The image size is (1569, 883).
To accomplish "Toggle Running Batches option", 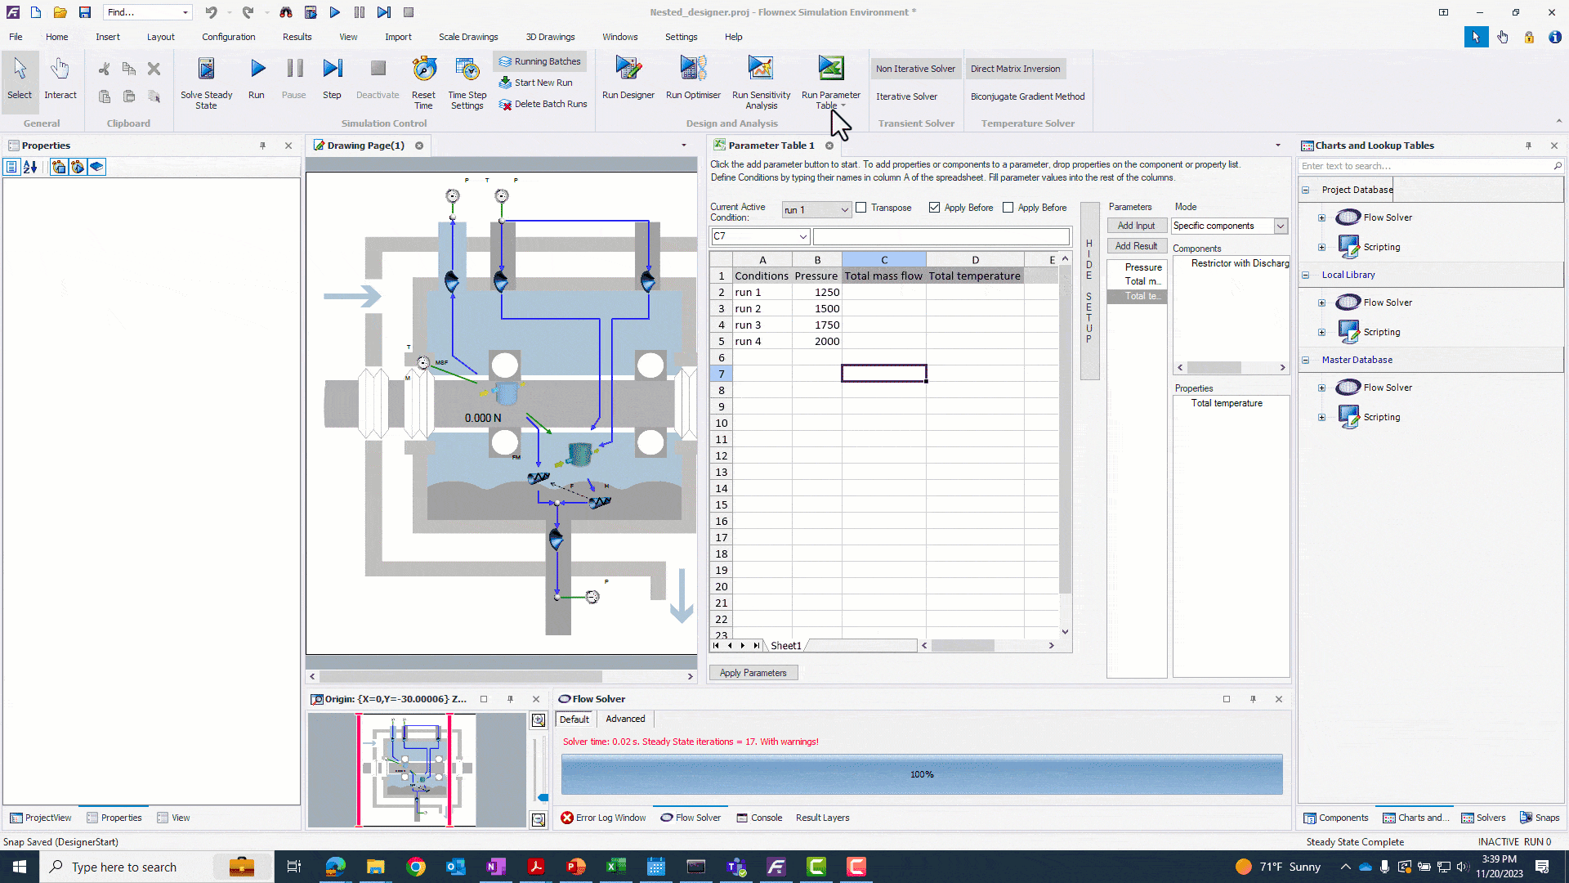I will coord(539,61).
